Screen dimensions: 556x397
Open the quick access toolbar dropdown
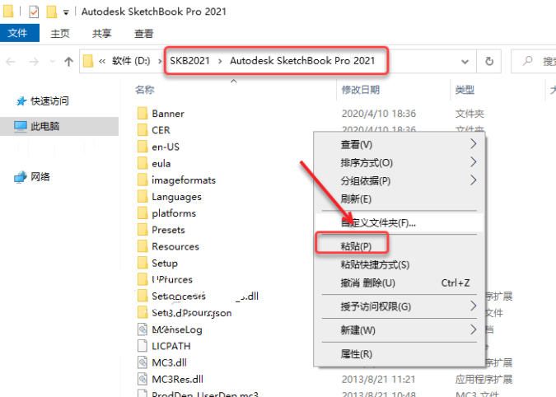click(x=66, y=12)
